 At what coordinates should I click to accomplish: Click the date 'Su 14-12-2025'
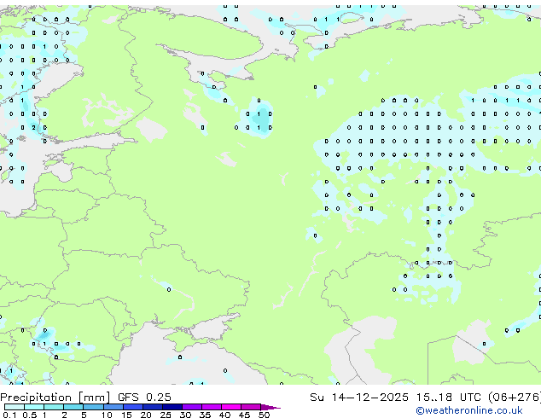tap(359, 398)
